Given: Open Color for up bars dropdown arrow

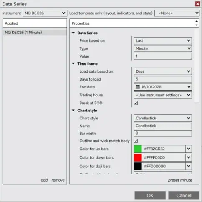Looking at the screenshot, I should tap(189, 149).
